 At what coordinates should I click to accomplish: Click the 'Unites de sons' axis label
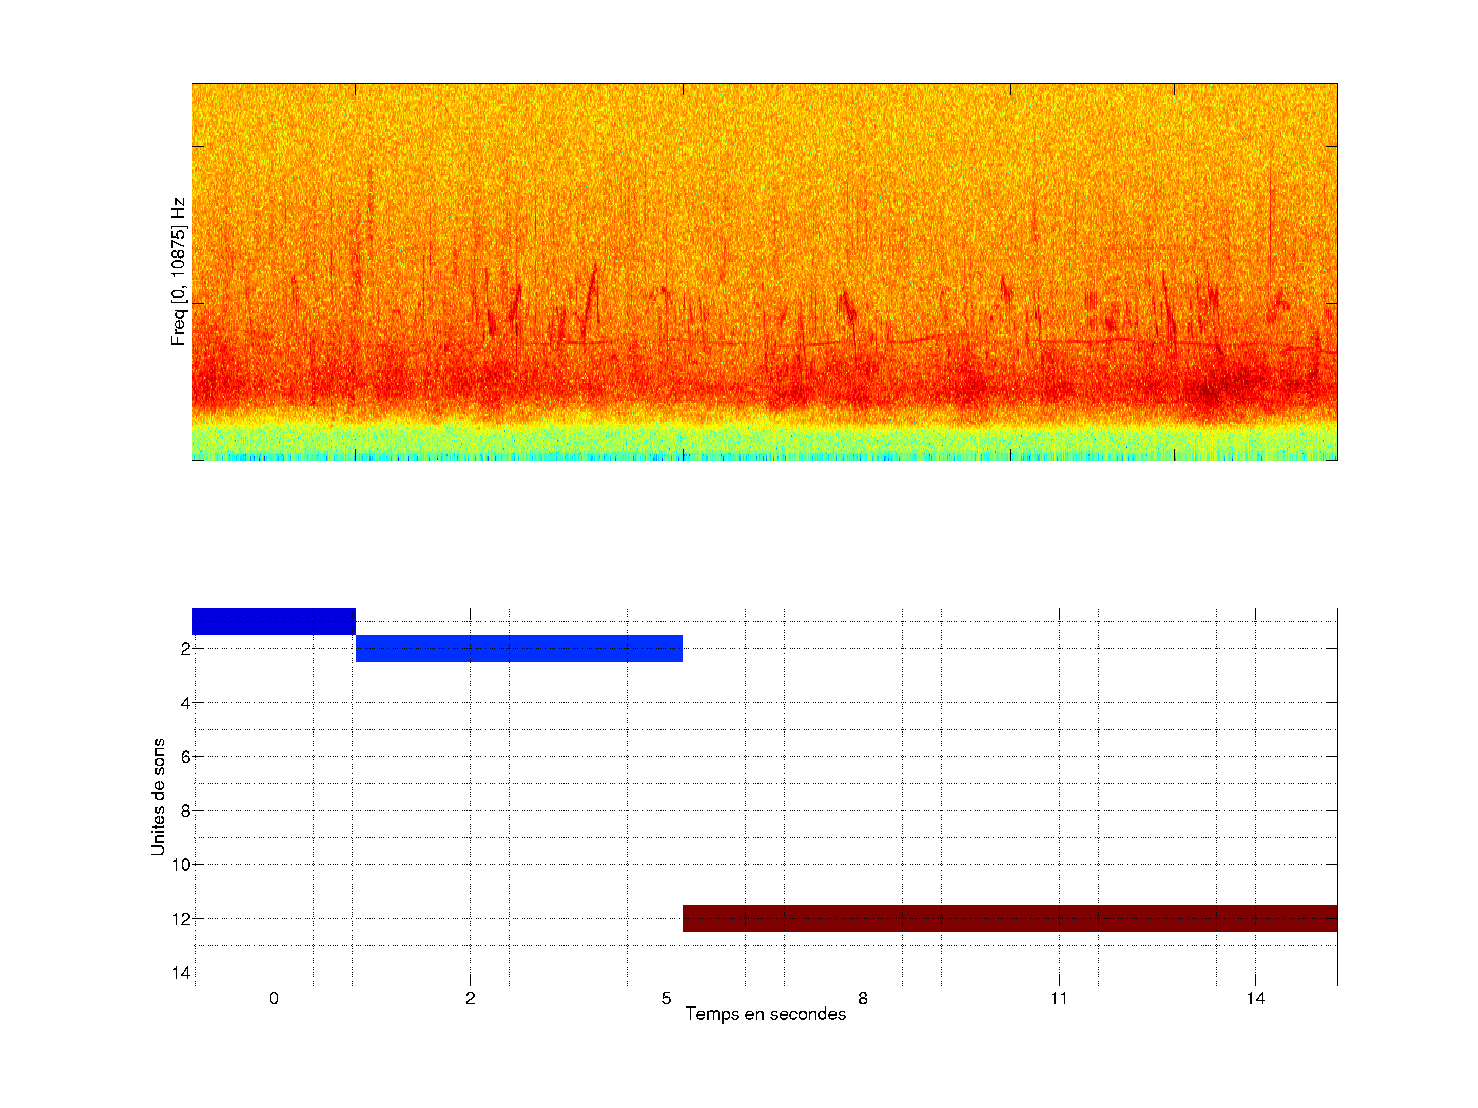[158, 797]
